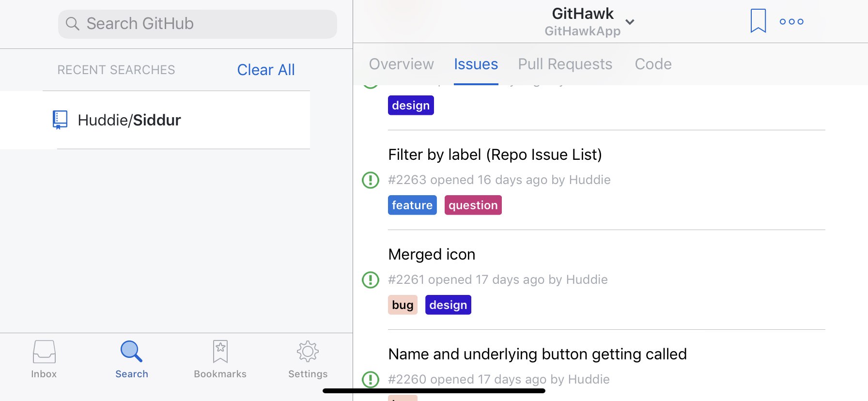The width and height of the screenshot is (868, 401).
Task: Bookmark the GitHawk repository
Action: coord(758,21)
